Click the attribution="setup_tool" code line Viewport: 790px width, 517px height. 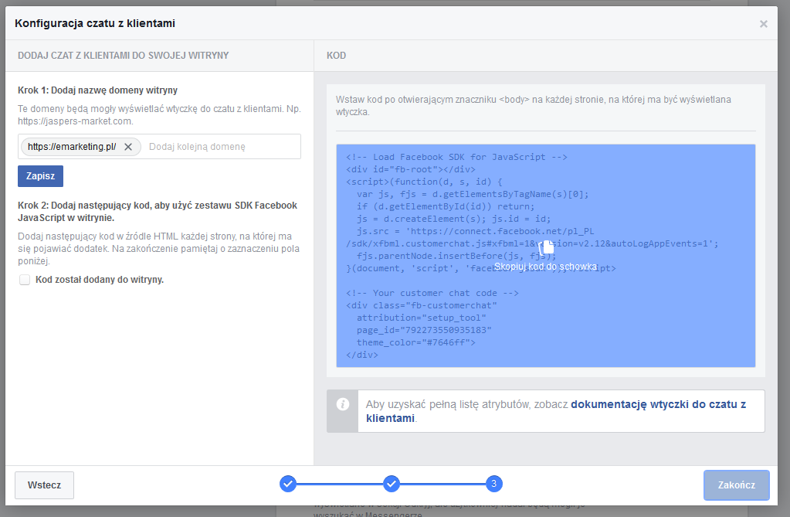click(x=422, y=318)
